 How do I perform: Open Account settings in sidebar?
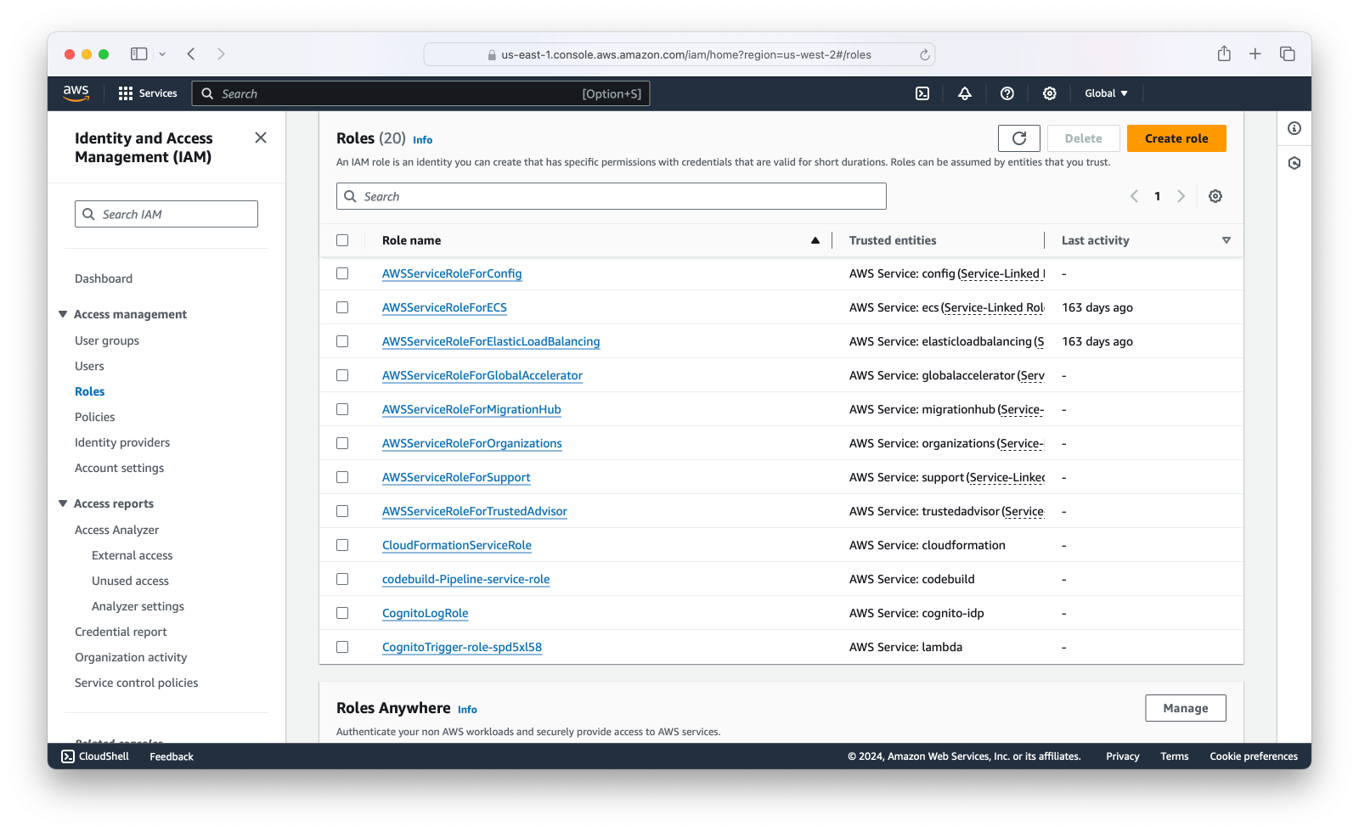119,468
